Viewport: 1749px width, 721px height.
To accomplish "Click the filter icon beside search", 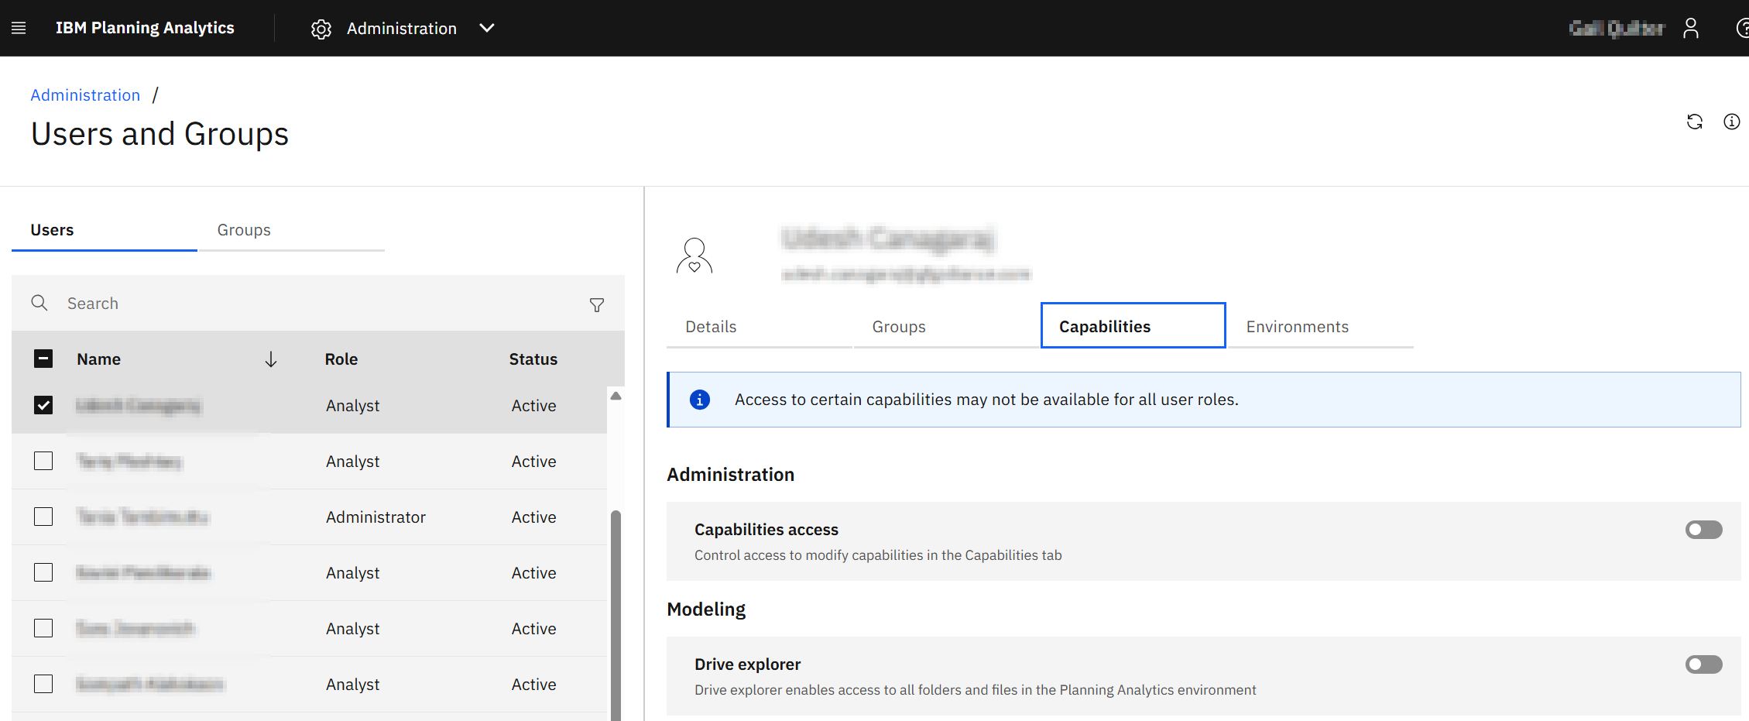I will (596, 304).
